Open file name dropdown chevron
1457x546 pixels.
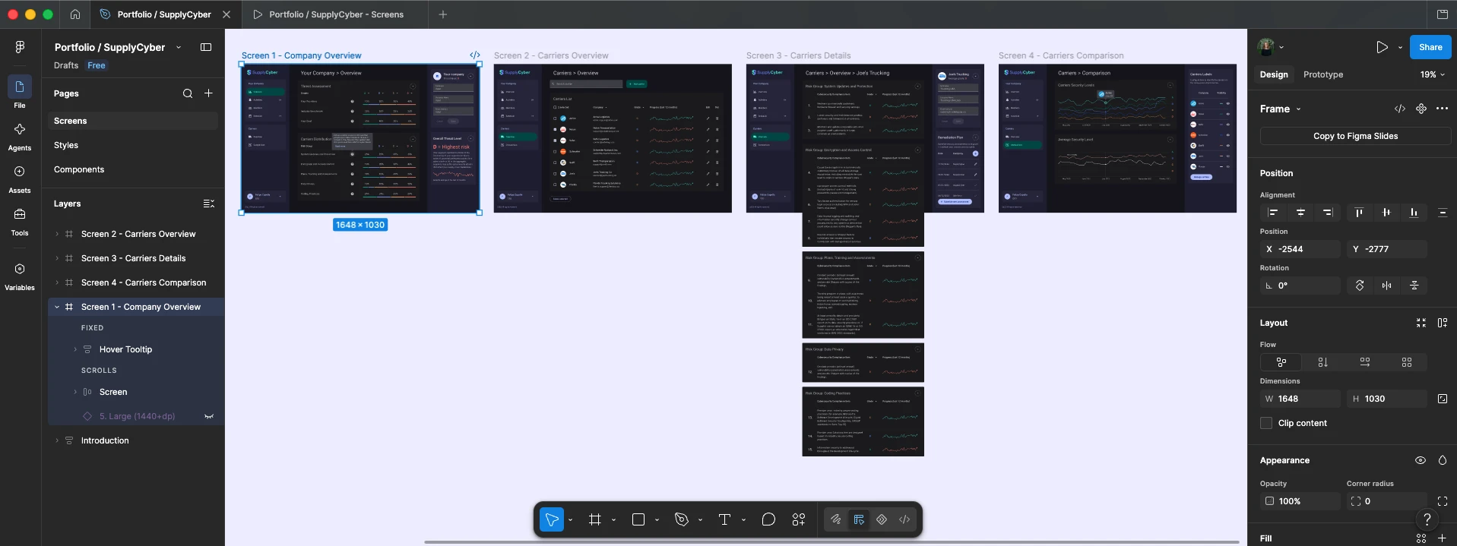pyautogui.click(x=179, y=47)
